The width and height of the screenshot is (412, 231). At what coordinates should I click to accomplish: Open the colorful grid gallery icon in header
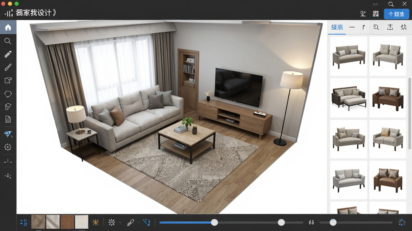pos(376,14)
